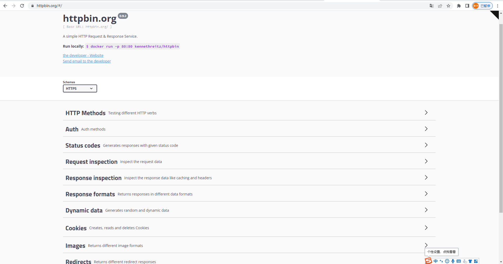Click the httpbin.org page heading
Image resolution: width=503 pixels, height=264 pixels.
pyautogui.click(x=90, y=19)
